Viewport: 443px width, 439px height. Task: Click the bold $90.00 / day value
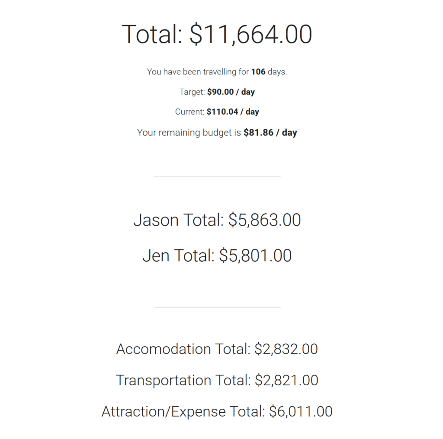point(231,92)
